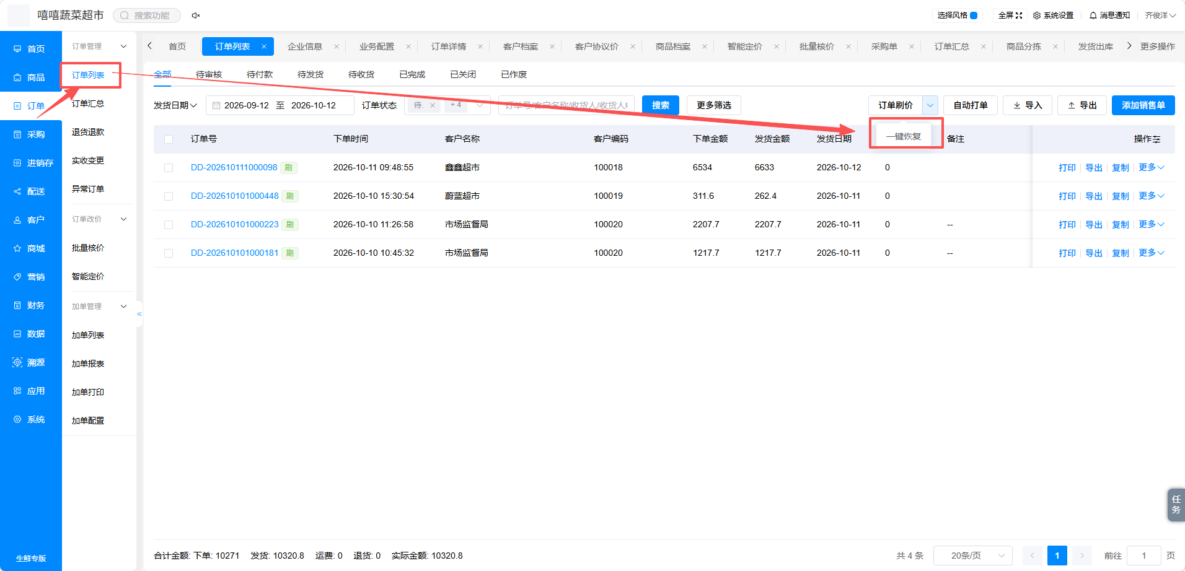
Task: Check the box for order DD-202610101000181
Action: tap(169, 253)
